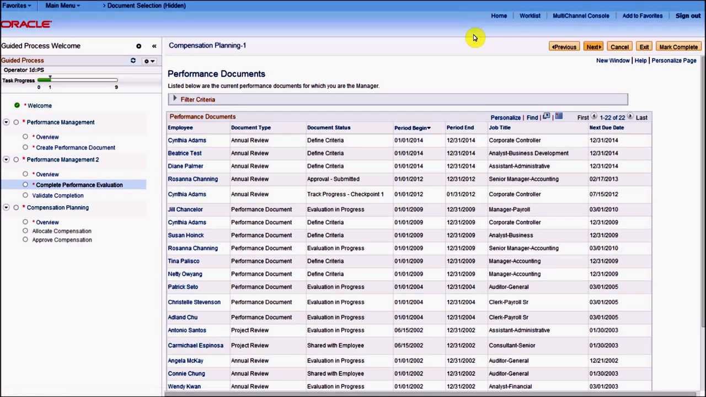
Task: Expand the Filter Criteria section
Action: 175,99
